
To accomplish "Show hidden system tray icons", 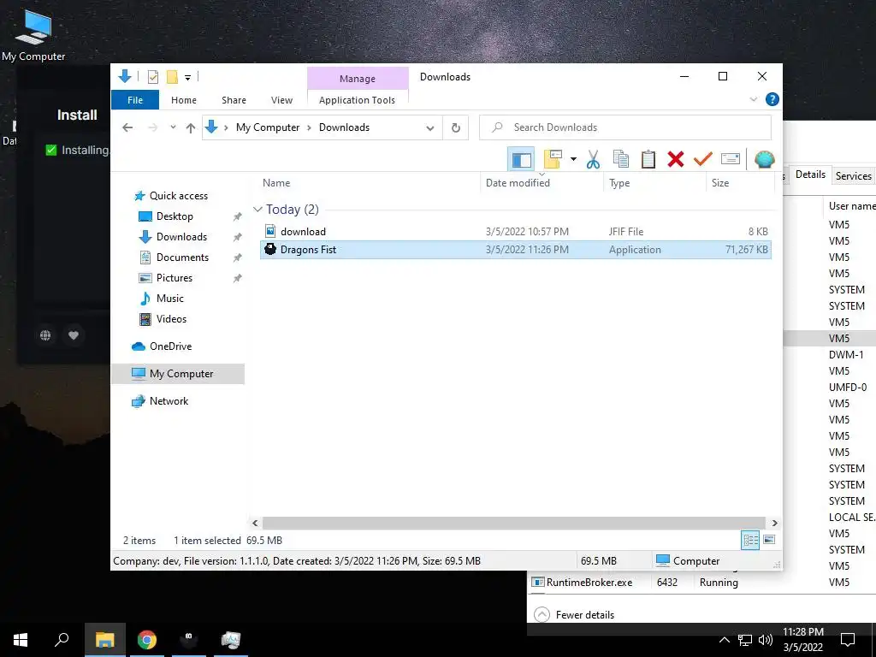I will tap(724, 640).
